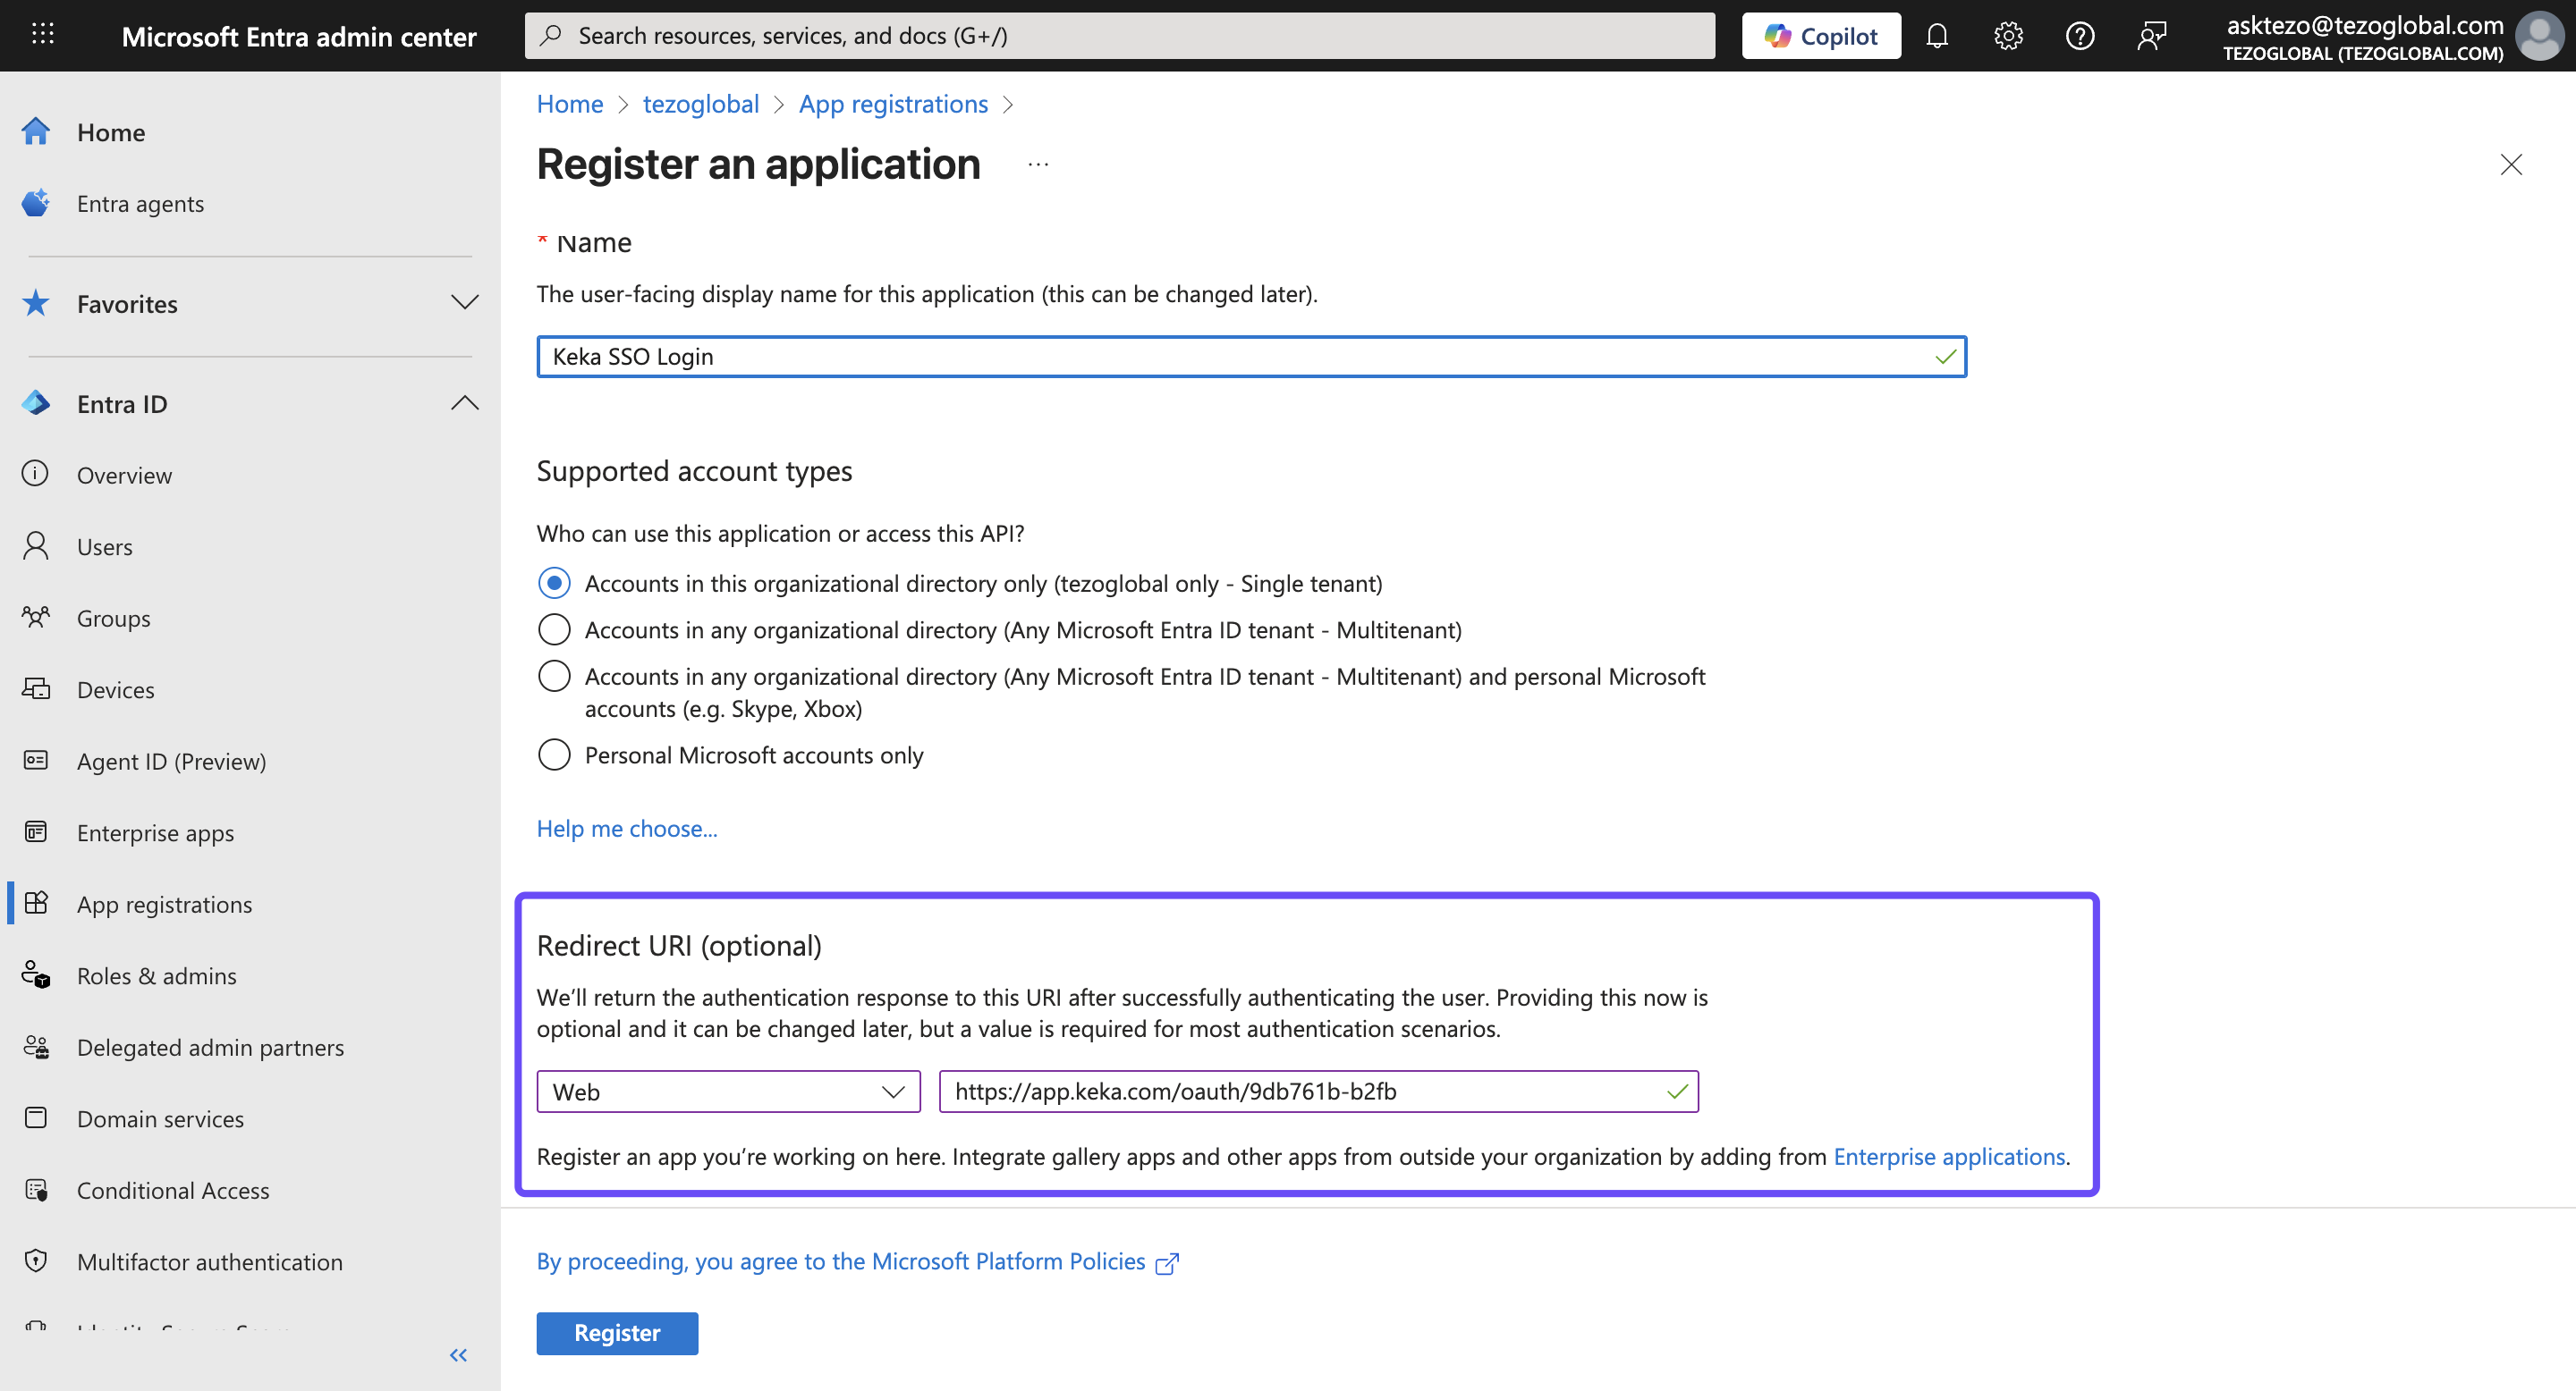Open the notifications bell icon
This screenshot has height=1391, width=2576.
pyautogui.click(x=1937, y=36)
